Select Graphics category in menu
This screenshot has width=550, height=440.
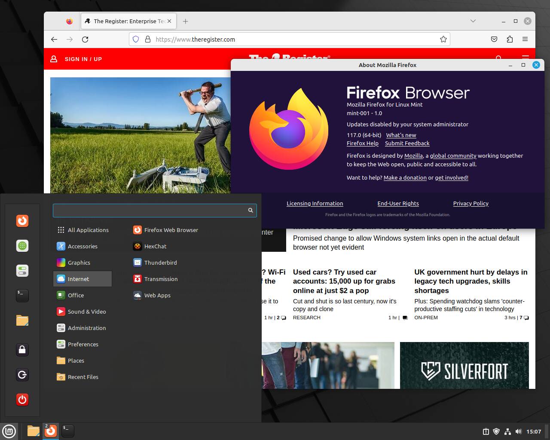pos(82,263)
